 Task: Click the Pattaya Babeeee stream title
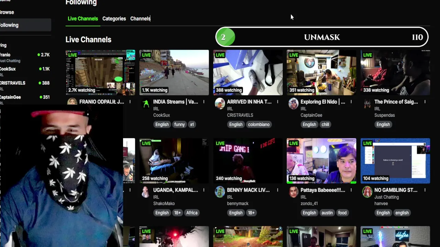[x=323, y=190]
